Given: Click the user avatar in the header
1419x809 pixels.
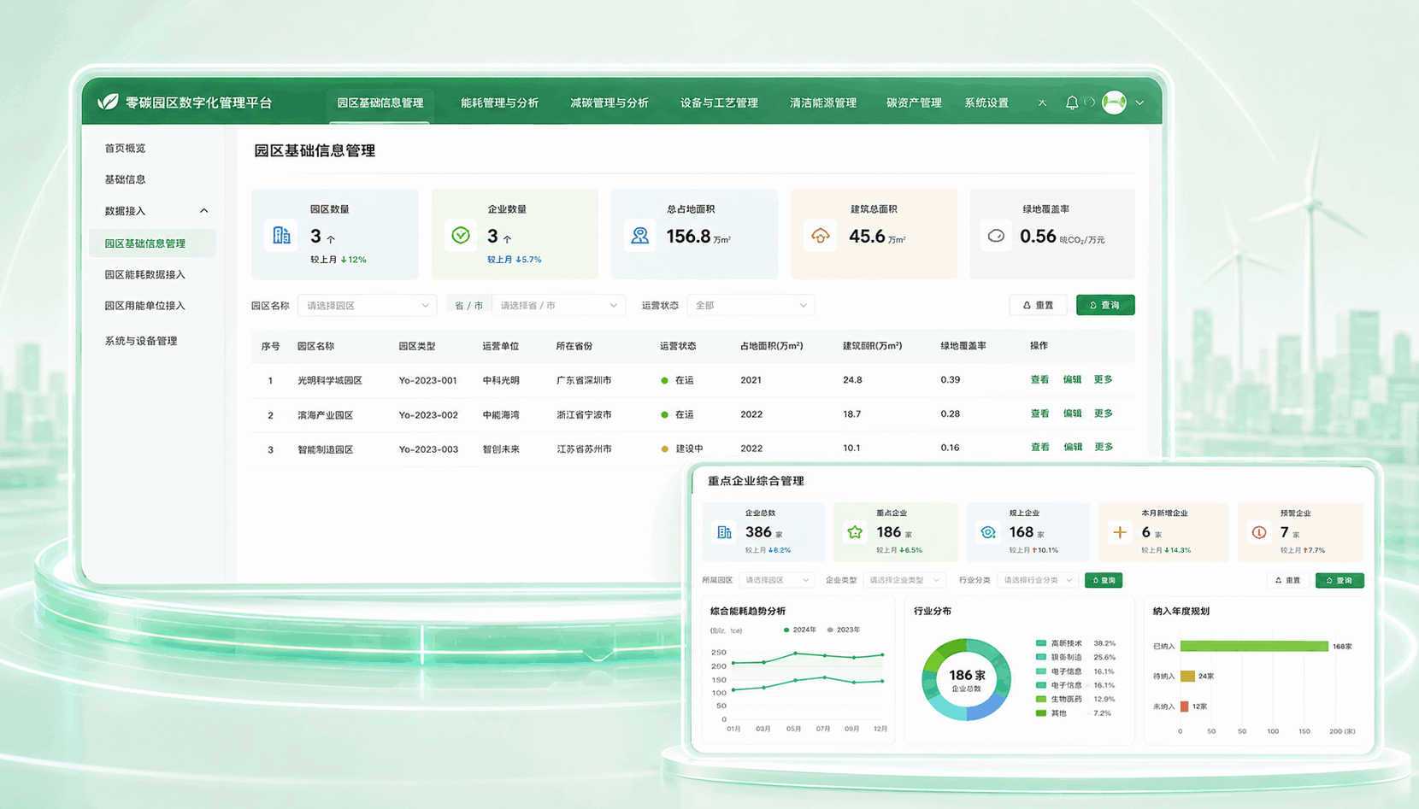Looking at the screenshot, I should pos(1114,103).
